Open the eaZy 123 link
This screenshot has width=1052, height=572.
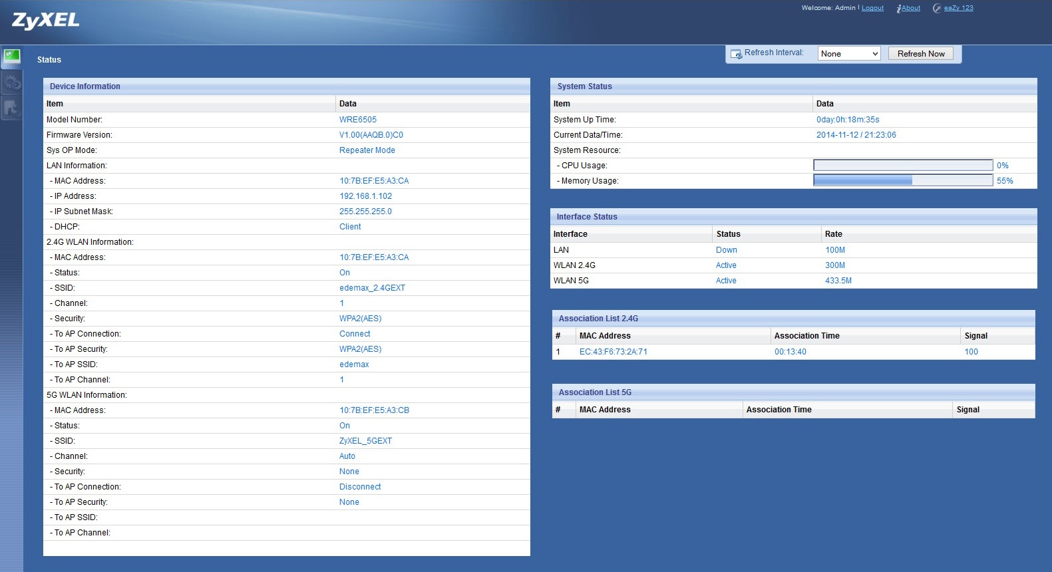click(x=958, y=8)
